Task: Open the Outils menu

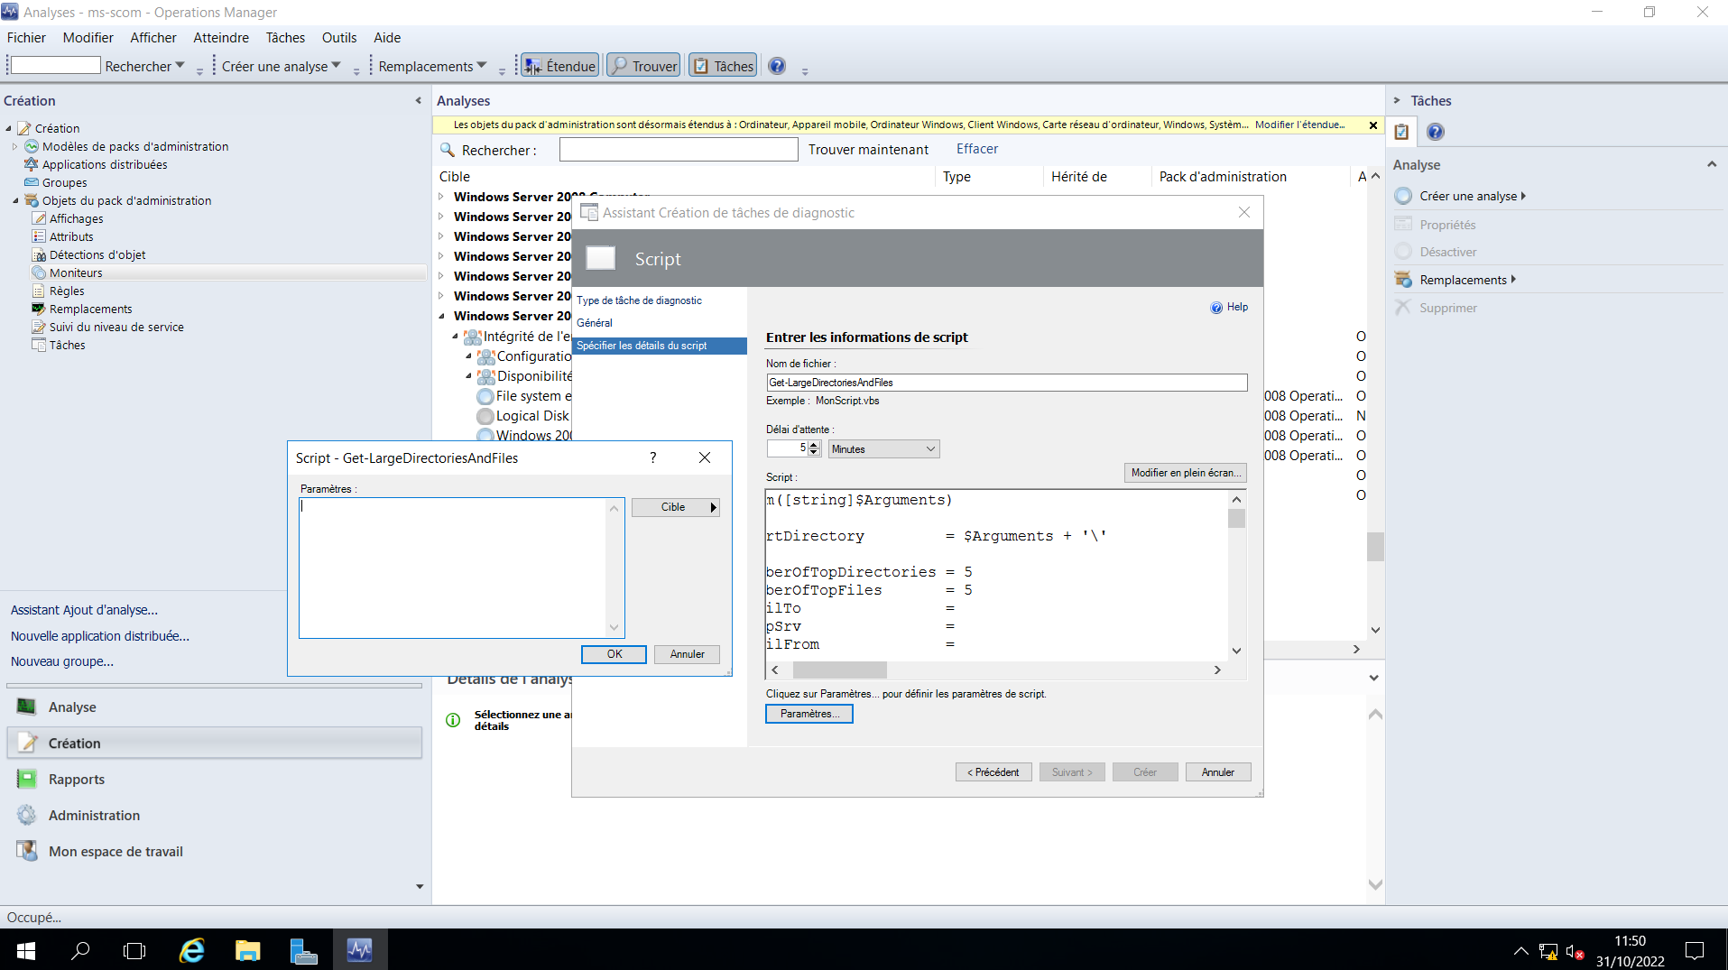Action: click(x=338, y=37)
